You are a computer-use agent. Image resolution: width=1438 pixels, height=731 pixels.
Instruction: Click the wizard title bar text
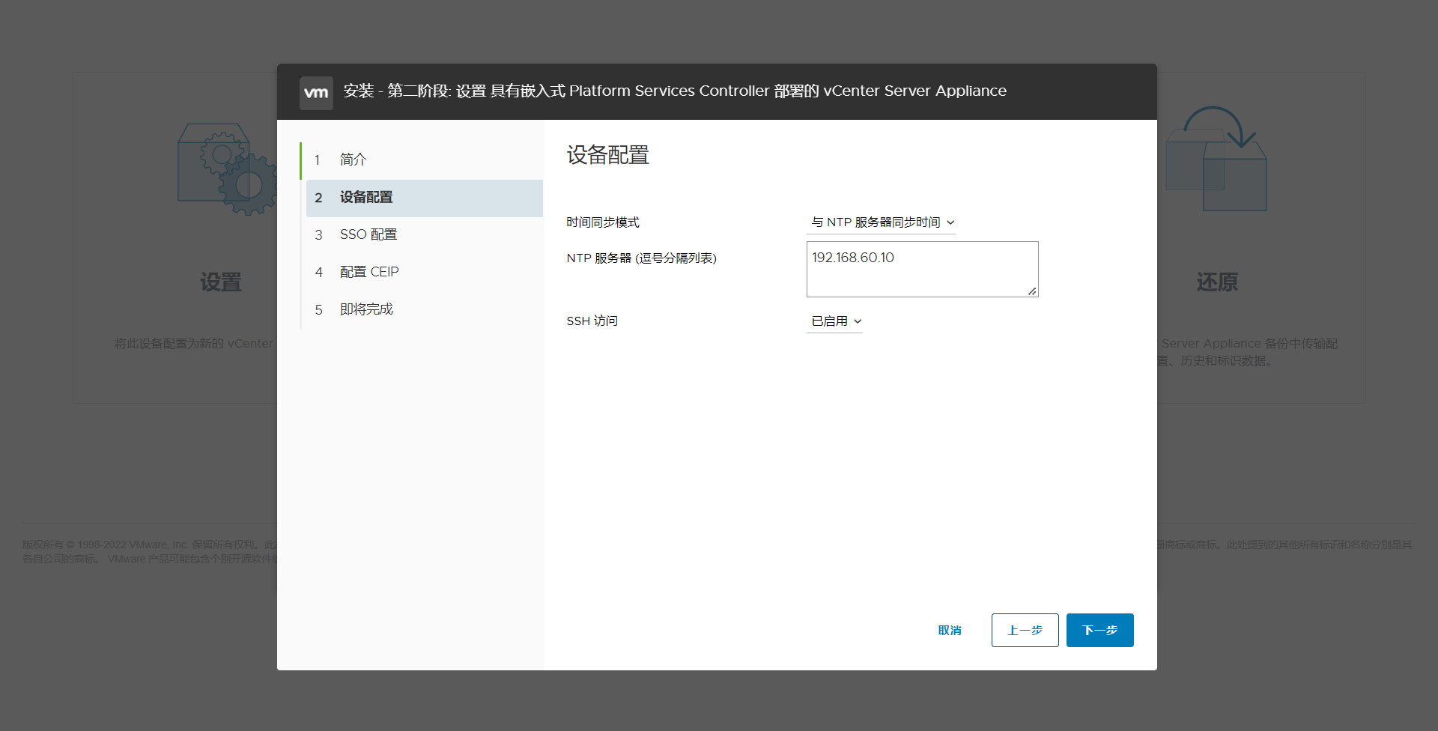[675, 91]
